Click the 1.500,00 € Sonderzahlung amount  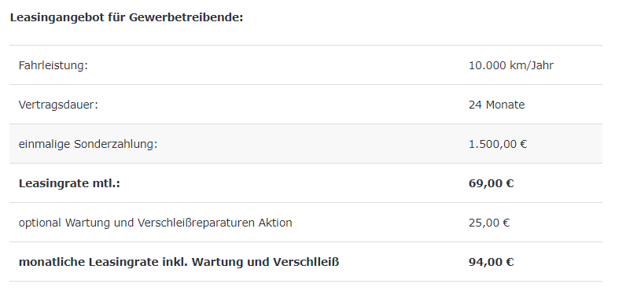[498, 144]
